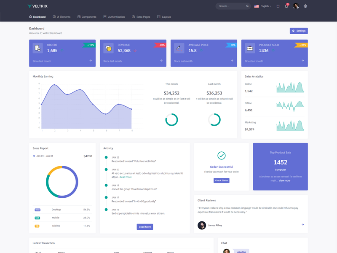Click the Product Sold briefcase icon

pos(250,48)
